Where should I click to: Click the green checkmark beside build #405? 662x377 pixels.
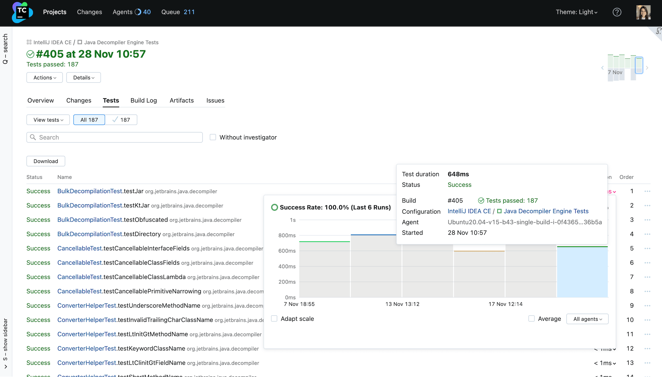31,54
